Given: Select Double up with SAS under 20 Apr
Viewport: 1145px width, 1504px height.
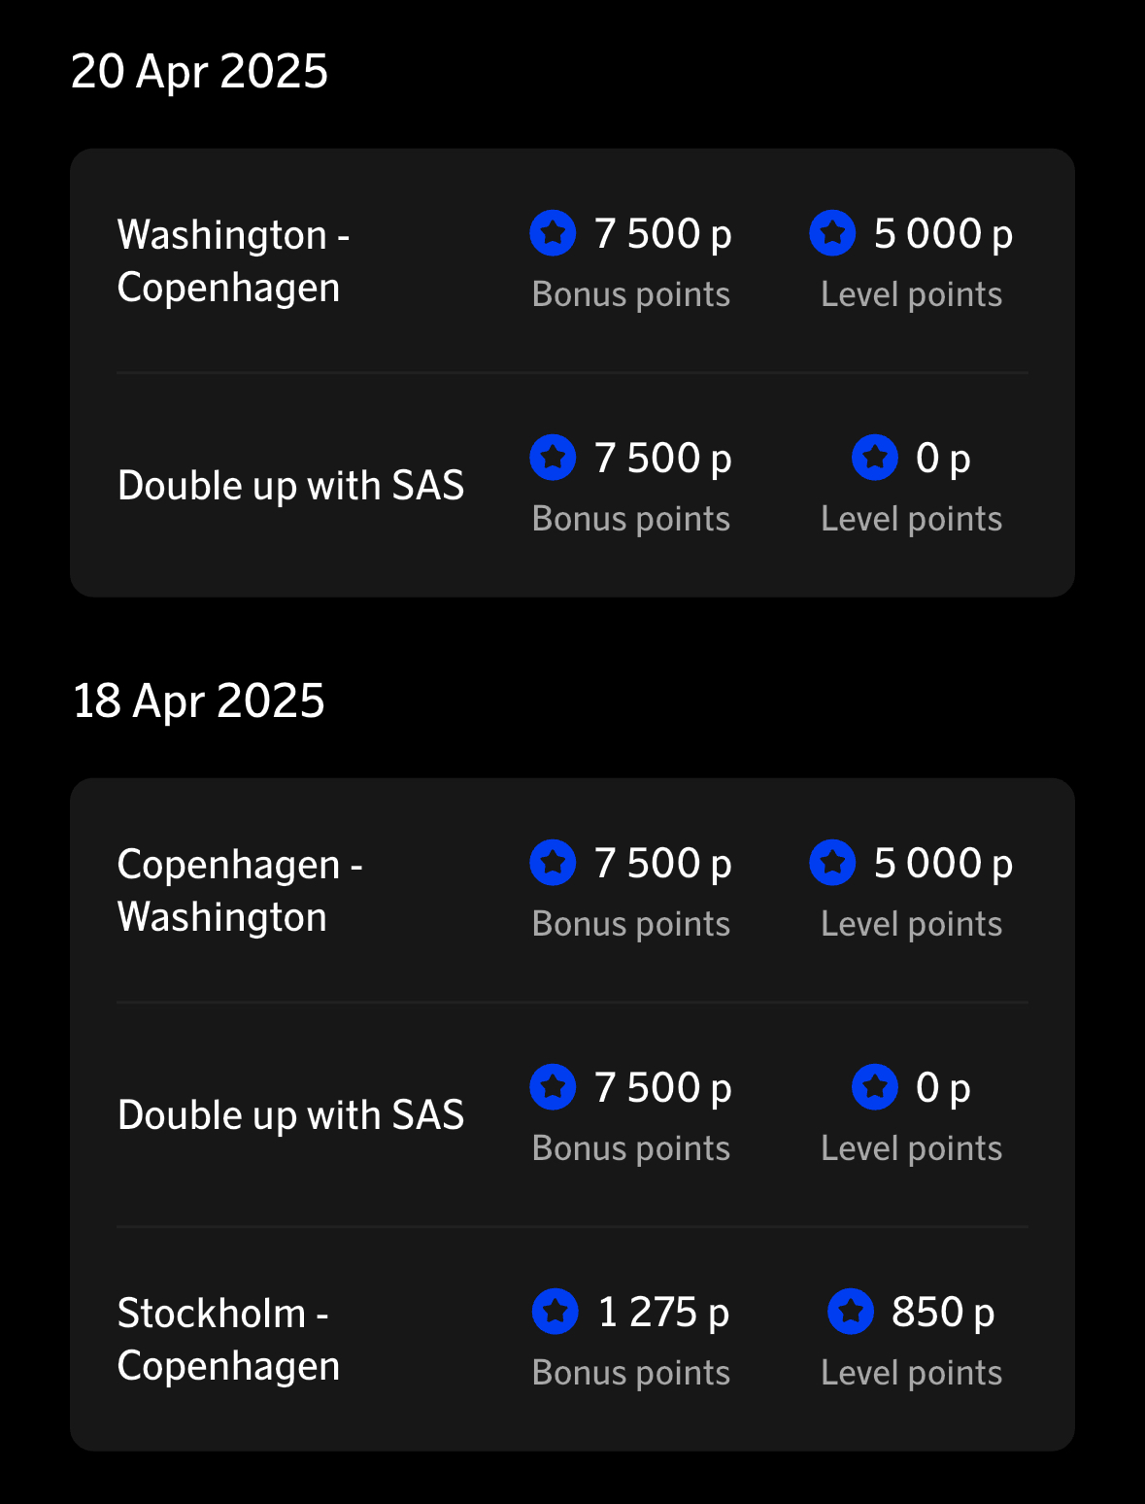Looking at the screenshot, I should 290,486.
